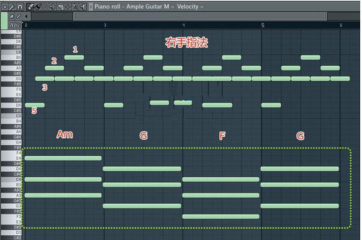Play the G5 piano key
The width and height of the screenshot is (362, 240).
[x=11, y=78]
